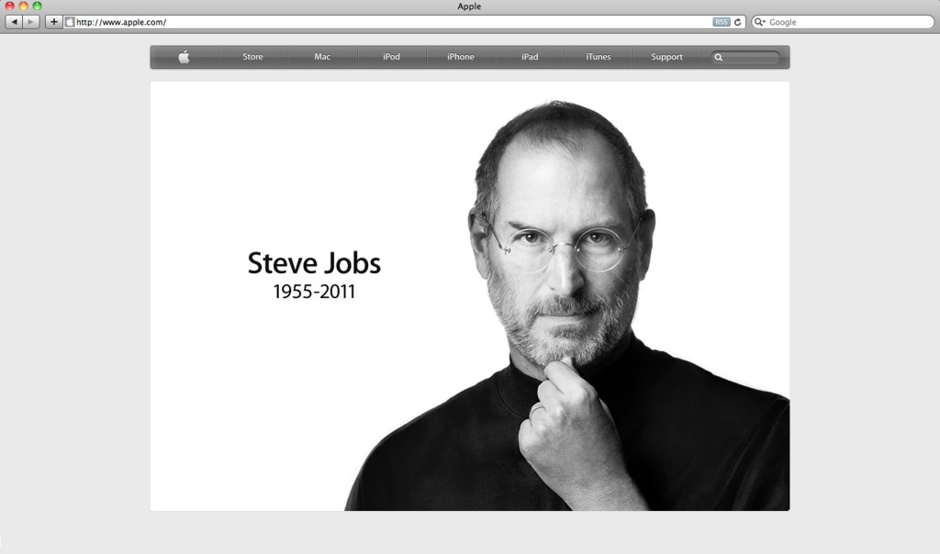Click into the Google search field
940x554 pixels.
[845, 22]
